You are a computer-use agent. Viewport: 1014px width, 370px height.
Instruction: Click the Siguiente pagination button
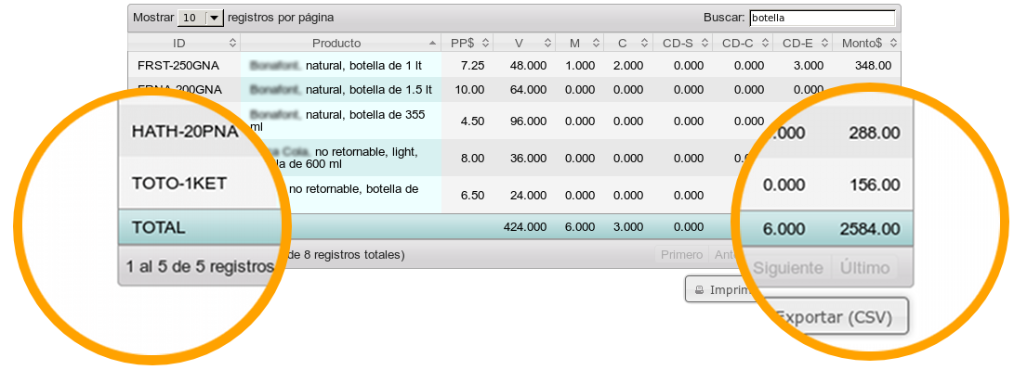pyautogui.click(x=789, y=267)
